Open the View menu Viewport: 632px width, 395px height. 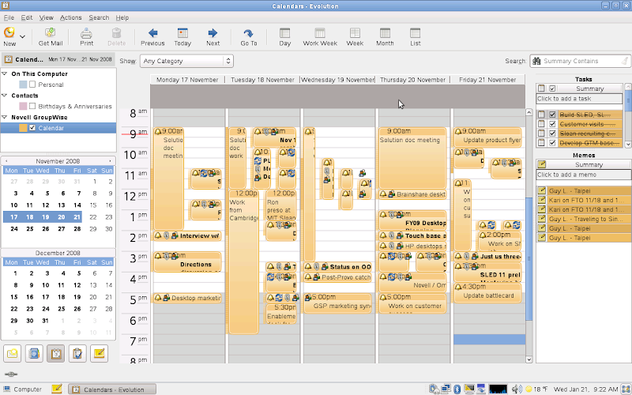46,17
